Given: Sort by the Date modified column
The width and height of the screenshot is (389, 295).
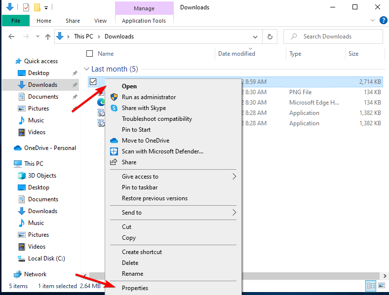Looking at the screenshot, I should (236, 54).
